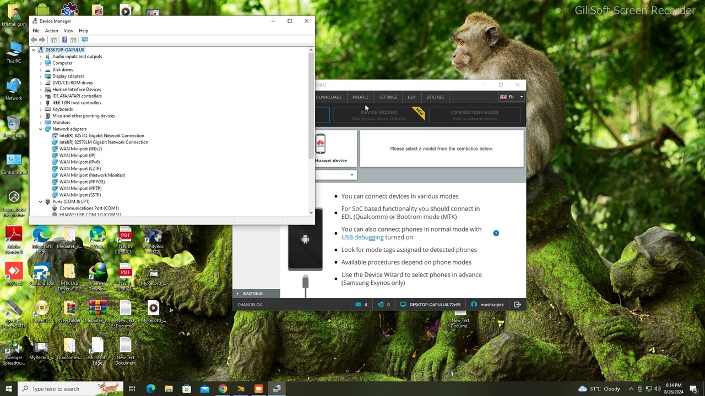The image size is (705, 396).
Task: Open Google Chrome from the taskbar
Action: tap(223, 389)
